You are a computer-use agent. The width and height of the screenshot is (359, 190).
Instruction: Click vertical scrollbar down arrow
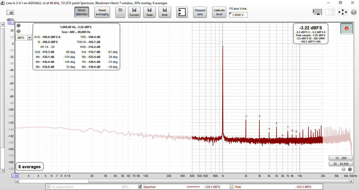(x=3, y=171)
